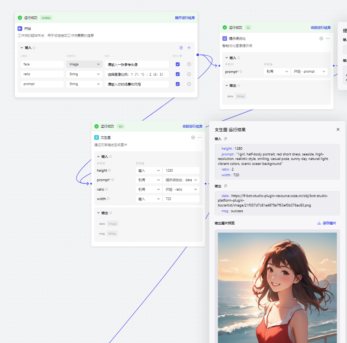Edit the ratio variable name field
The height and width of the screenshot is (343, 347).
[42, 74]
